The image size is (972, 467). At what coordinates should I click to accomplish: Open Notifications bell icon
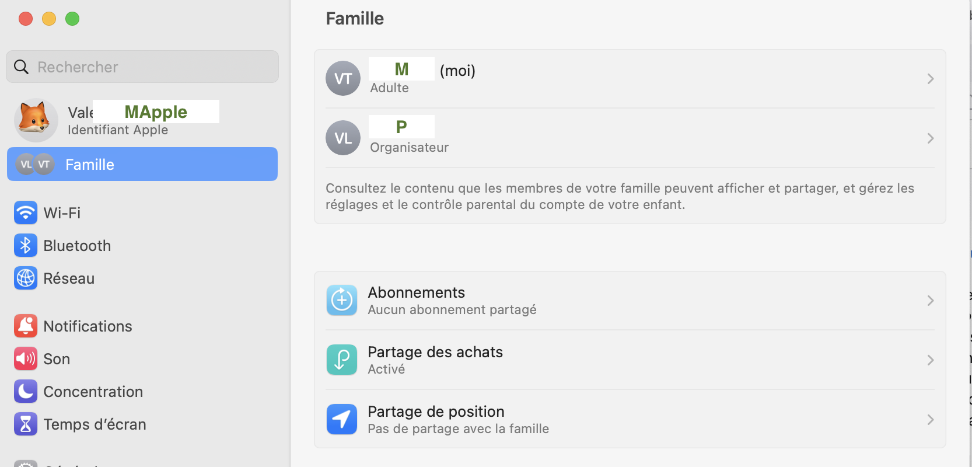26,326
